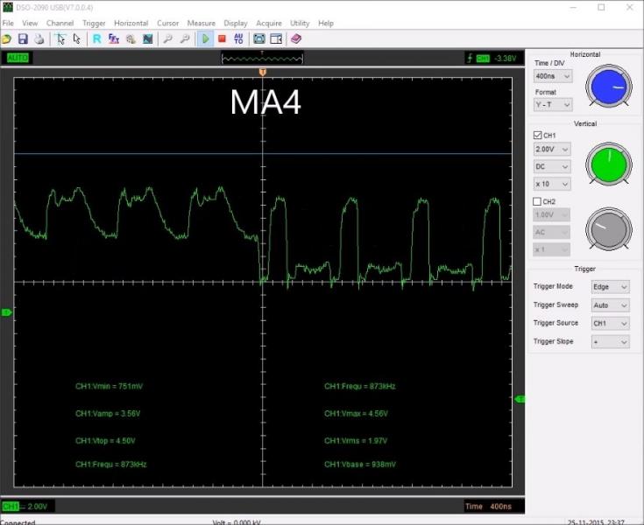Image resolution: width=644 pixels, height=525 pixels.
Task: Open the help book icon
Action: pos(295,39)
